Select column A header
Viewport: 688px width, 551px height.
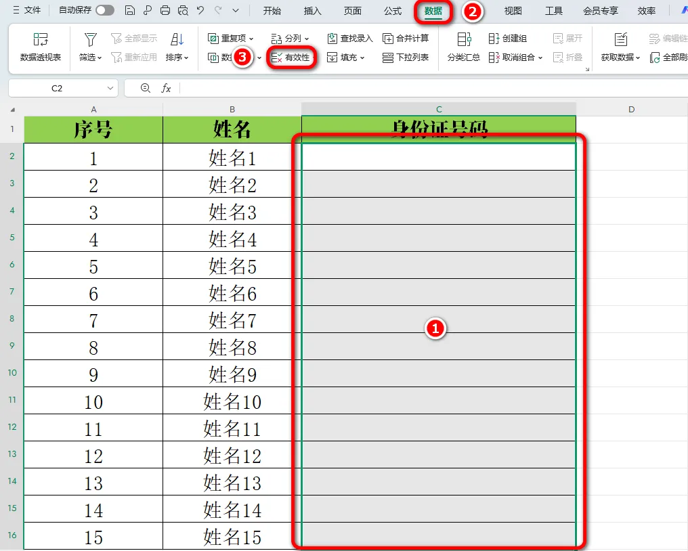93,109
